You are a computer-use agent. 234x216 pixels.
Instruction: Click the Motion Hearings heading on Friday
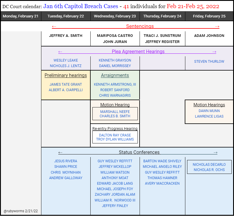click(x=209, y=105)
